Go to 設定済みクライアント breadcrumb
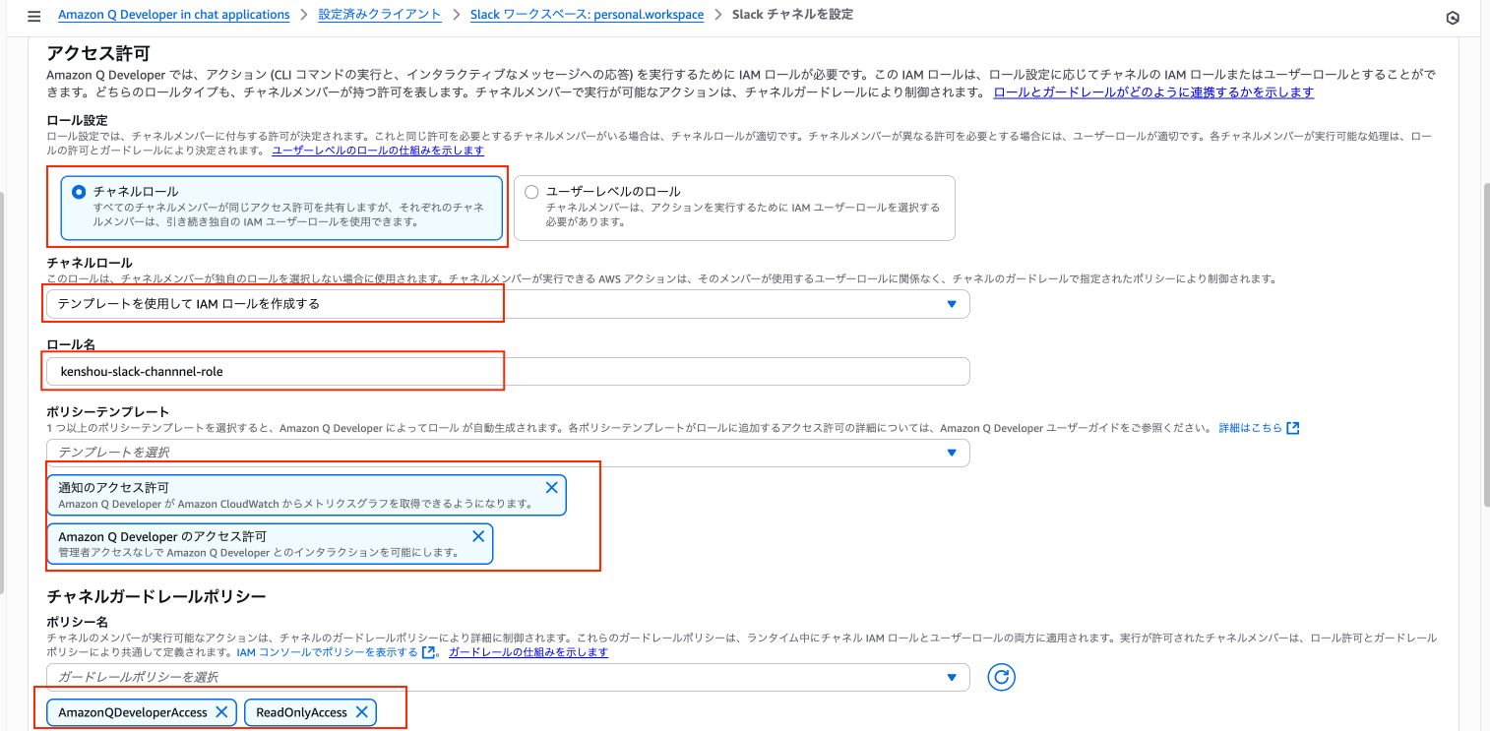1490x731 pixels. 381,15
